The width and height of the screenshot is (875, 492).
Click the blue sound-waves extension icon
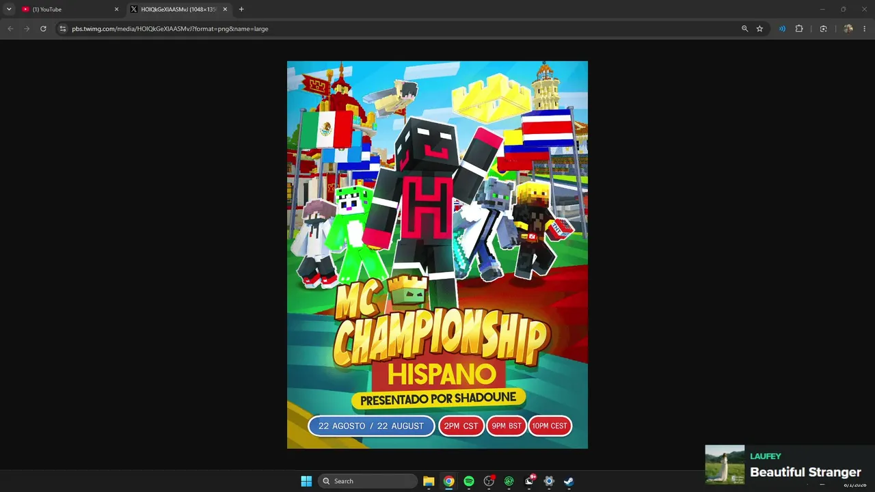[782, 29]
